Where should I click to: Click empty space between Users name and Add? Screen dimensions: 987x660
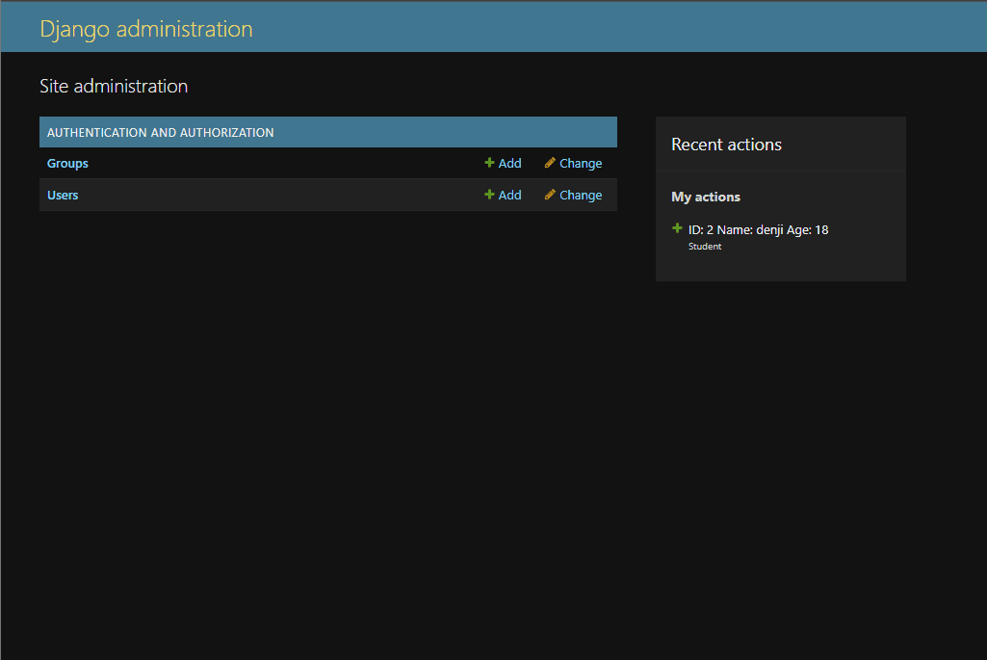279,196
